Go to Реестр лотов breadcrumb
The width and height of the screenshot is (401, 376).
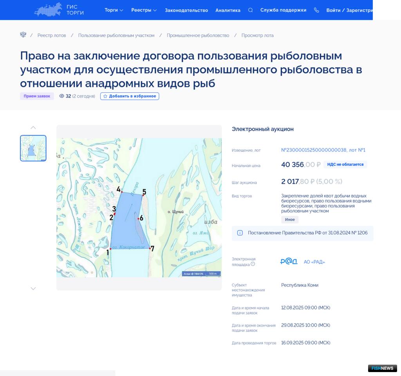(52, 35)
